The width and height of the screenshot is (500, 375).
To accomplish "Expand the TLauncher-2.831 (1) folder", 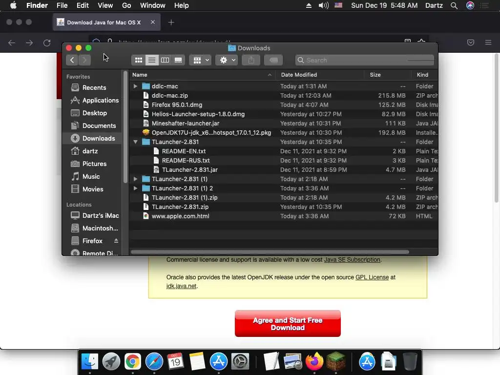I will [135, 179].
